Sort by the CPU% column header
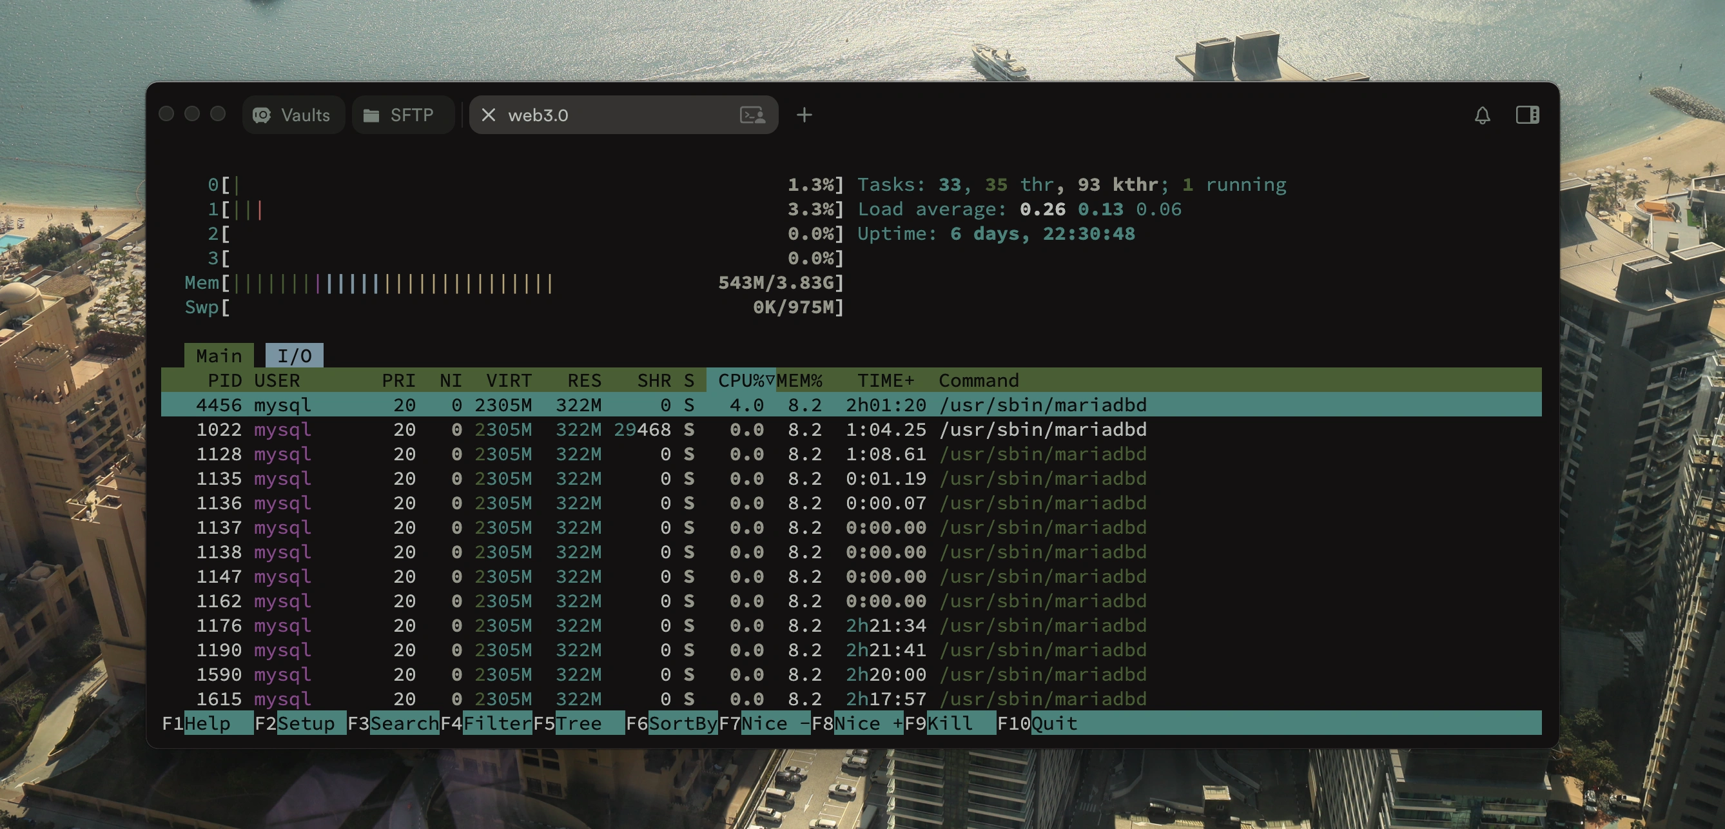This screenshot has width=1725, height=829. click(741, 380)
